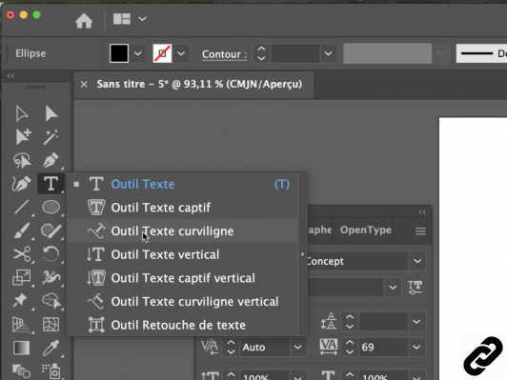Open the leading value dropdown
This screenshot has height=380, width=507.
[416, 322]
